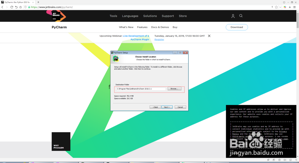Bookmark page with star in address bar
Image resolution: width=299 pixels, height=163 pixels.
click(x=276, y=7)
